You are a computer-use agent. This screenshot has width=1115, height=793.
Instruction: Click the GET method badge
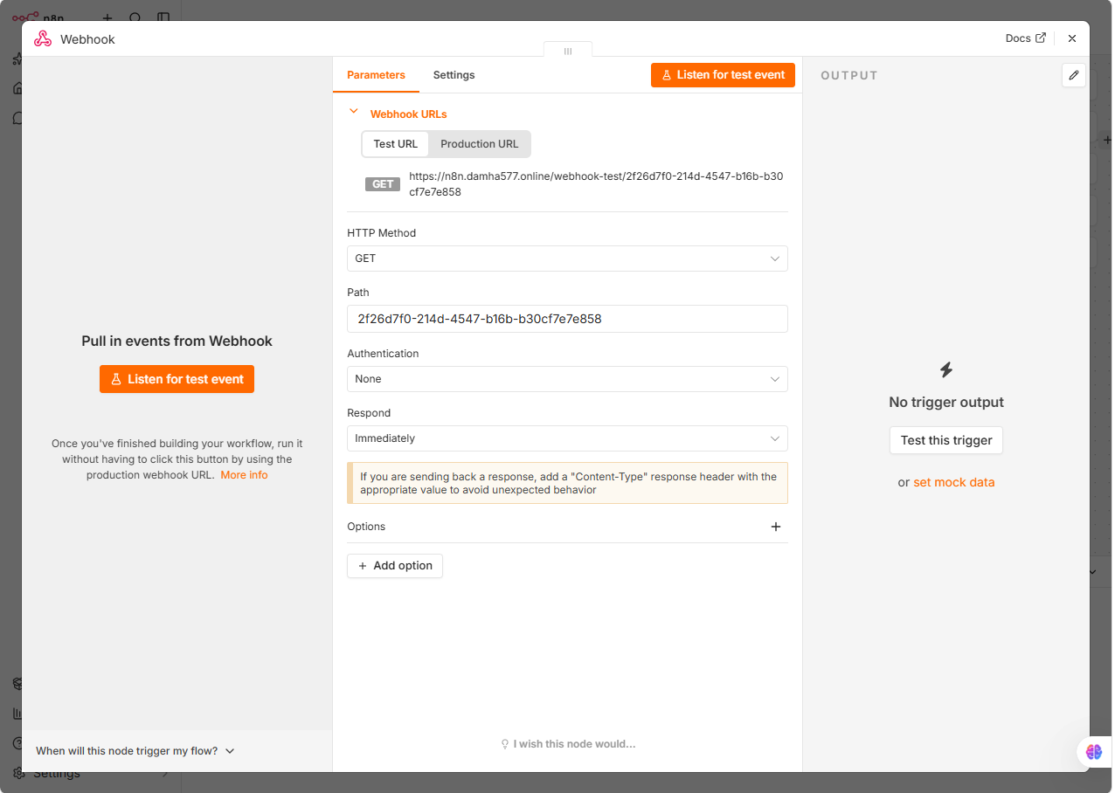point(383,184)
